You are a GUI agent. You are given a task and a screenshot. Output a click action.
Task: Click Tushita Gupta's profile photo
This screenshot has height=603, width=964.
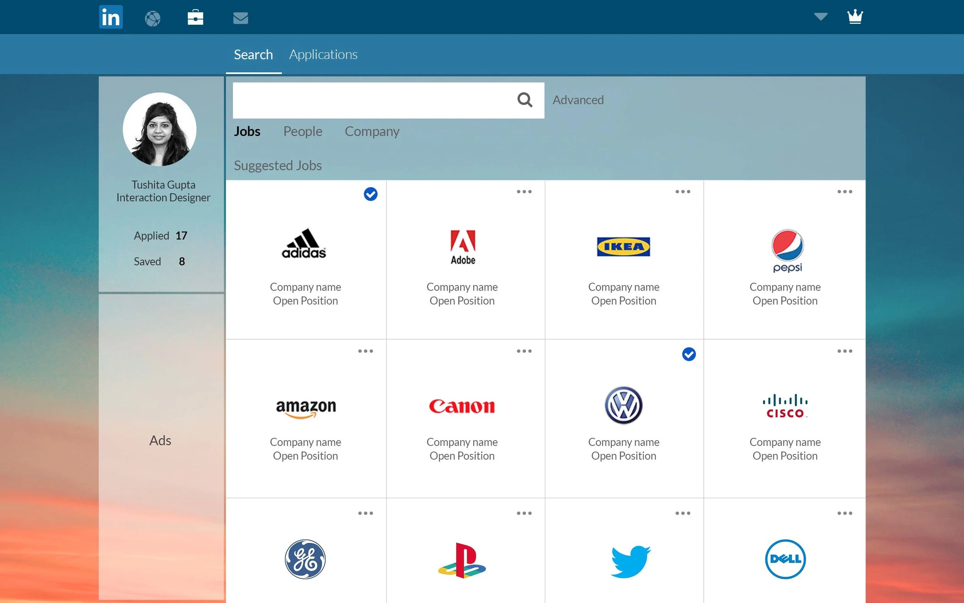pyautogui.click(x=159, y=129)
